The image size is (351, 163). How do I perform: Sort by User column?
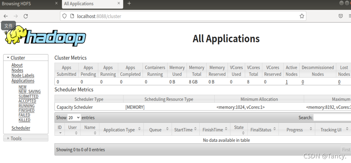(76, 133)
